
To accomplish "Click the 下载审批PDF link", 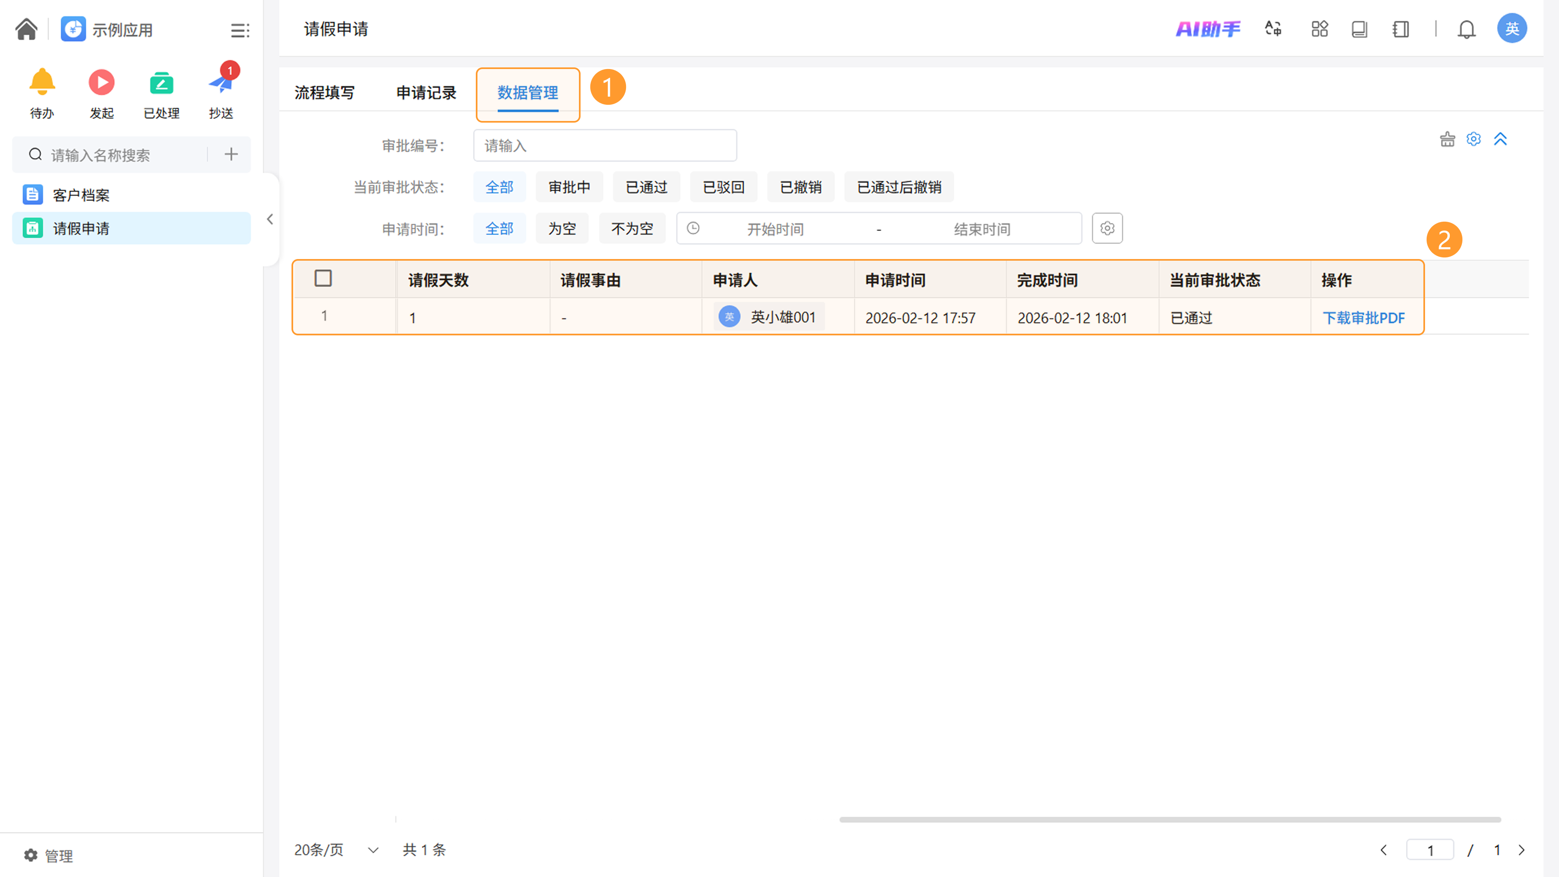I will click(1364, 318).
